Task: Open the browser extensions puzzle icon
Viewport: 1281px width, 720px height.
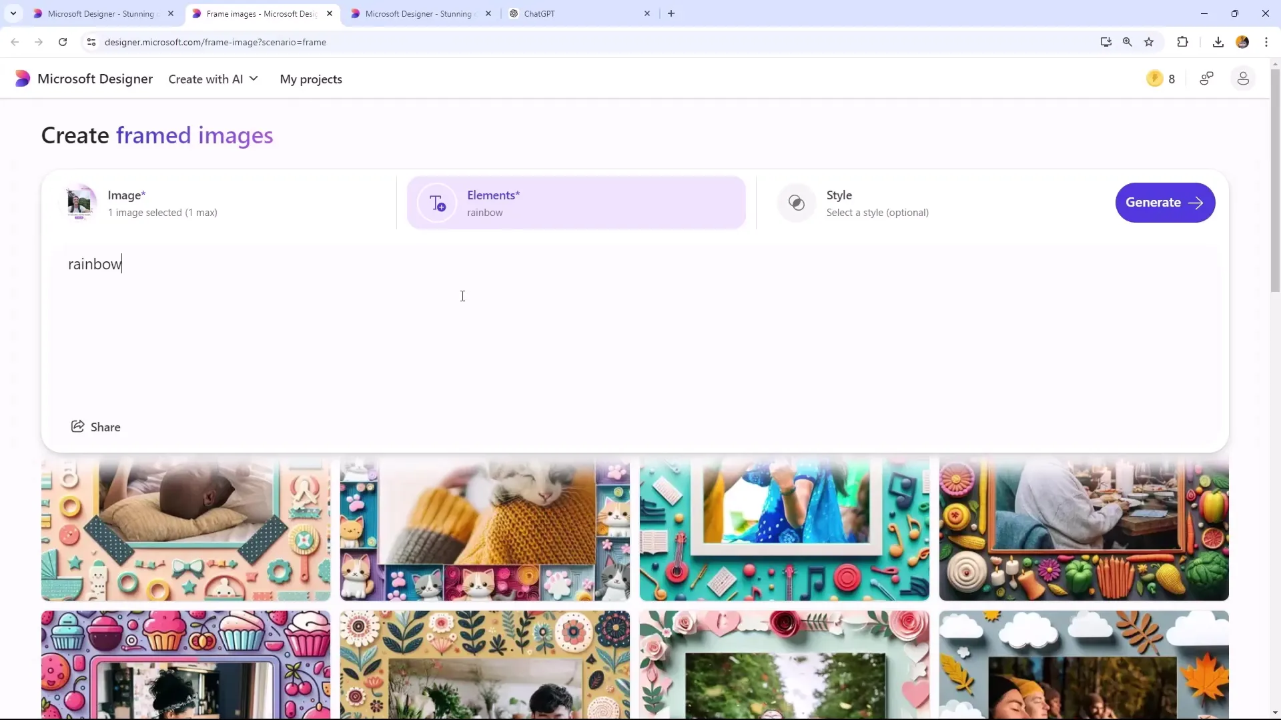Action: (1182, 42)
